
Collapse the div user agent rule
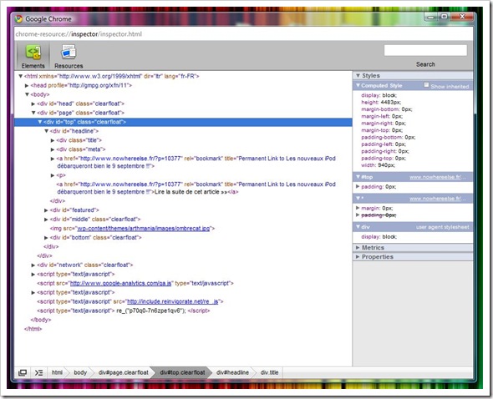tap(358, 226)
